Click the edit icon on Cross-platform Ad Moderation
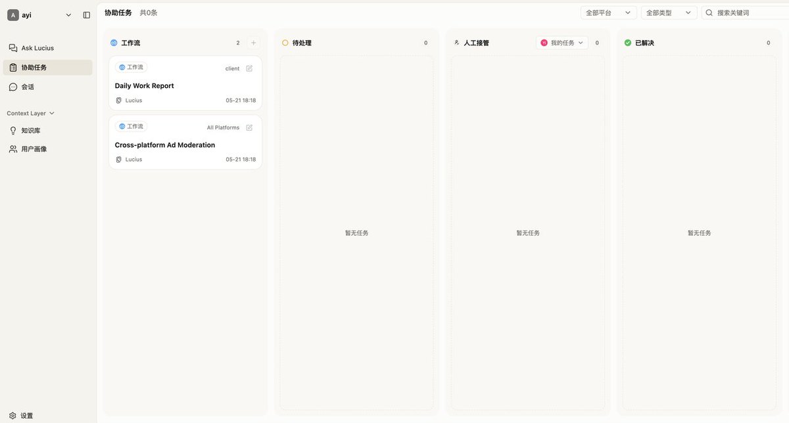This screenshot has width=789, height=423. tap(249, 127)
